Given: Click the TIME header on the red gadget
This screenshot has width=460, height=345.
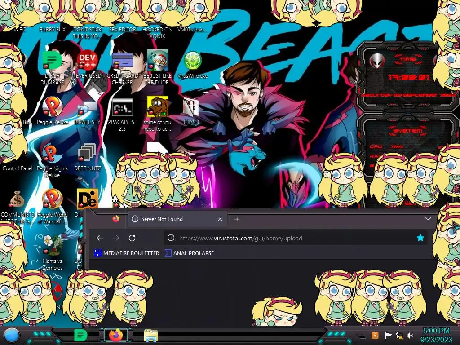Looking at the screenshot, I should coord(408,60).
